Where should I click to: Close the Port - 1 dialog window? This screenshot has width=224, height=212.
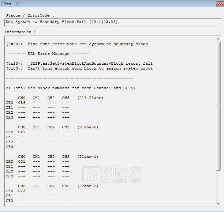click(x=219, y=4)
